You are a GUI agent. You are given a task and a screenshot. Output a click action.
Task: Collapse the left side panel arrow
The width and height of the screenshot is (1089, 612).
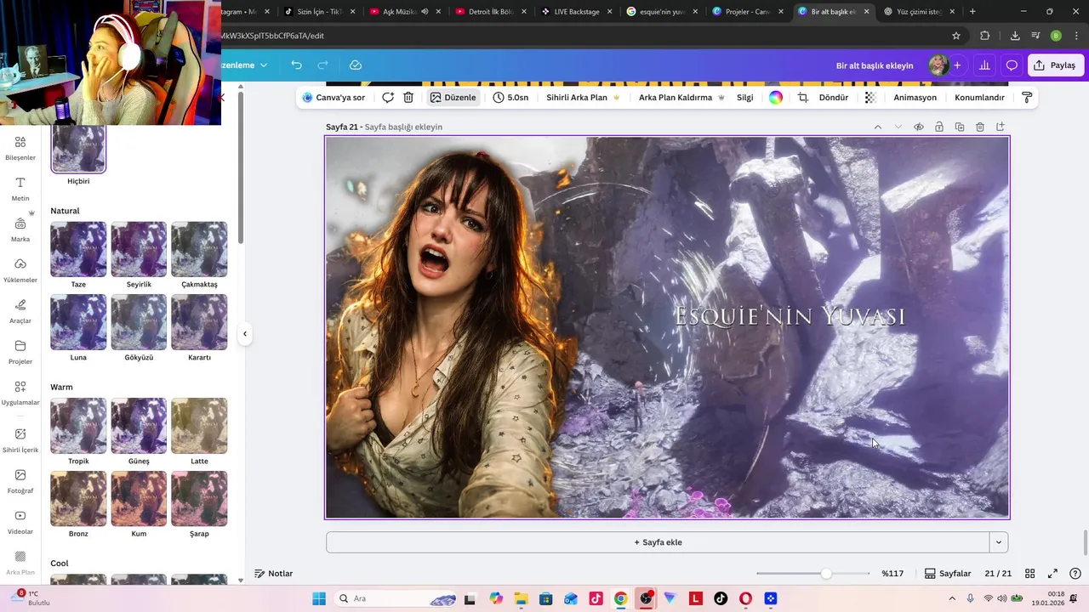point(245,334)
